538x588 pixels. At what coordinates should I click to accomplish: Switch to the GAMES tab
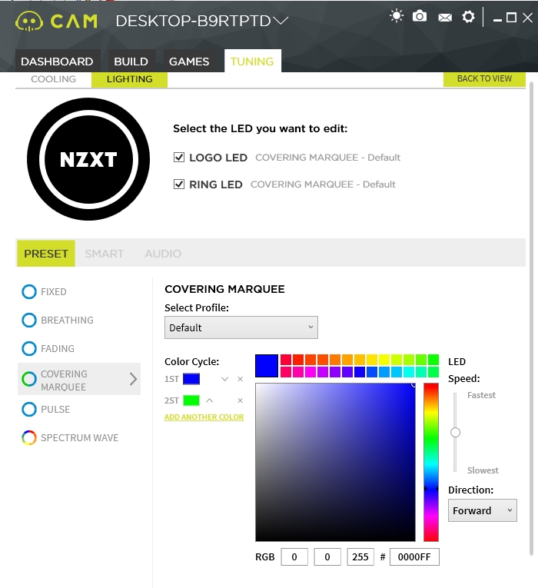tap(189, 61)
